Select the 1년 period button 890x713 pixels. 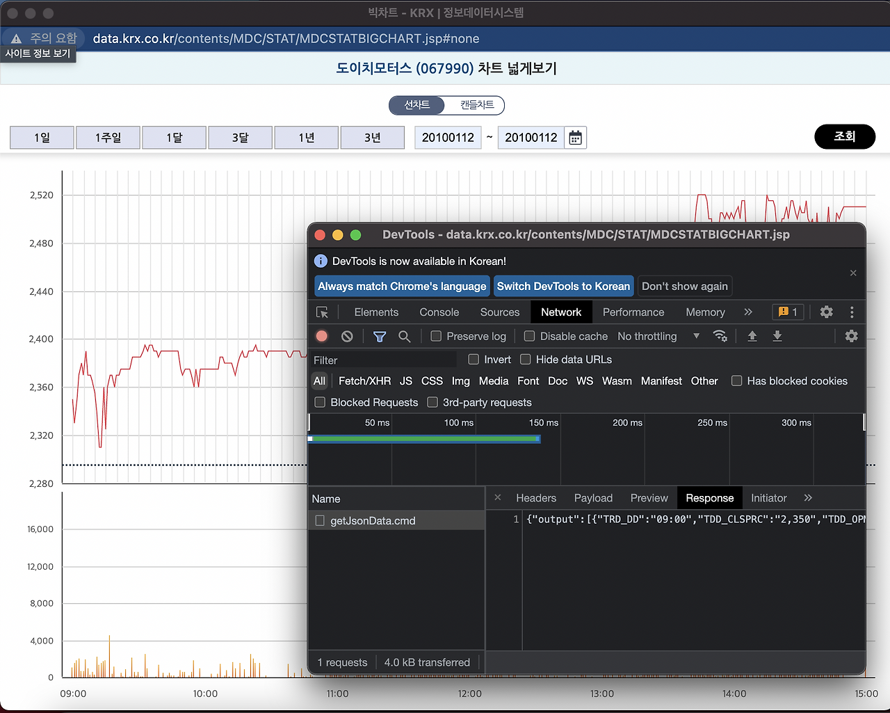pos(306,138)
